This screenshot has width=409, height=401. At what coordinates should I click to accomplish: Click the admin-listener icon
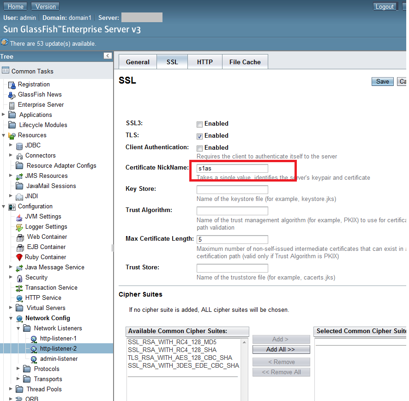click(34, 359)
